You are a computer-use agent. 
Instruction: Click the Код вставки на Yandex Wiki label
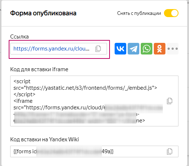click(x=45, y=139)
